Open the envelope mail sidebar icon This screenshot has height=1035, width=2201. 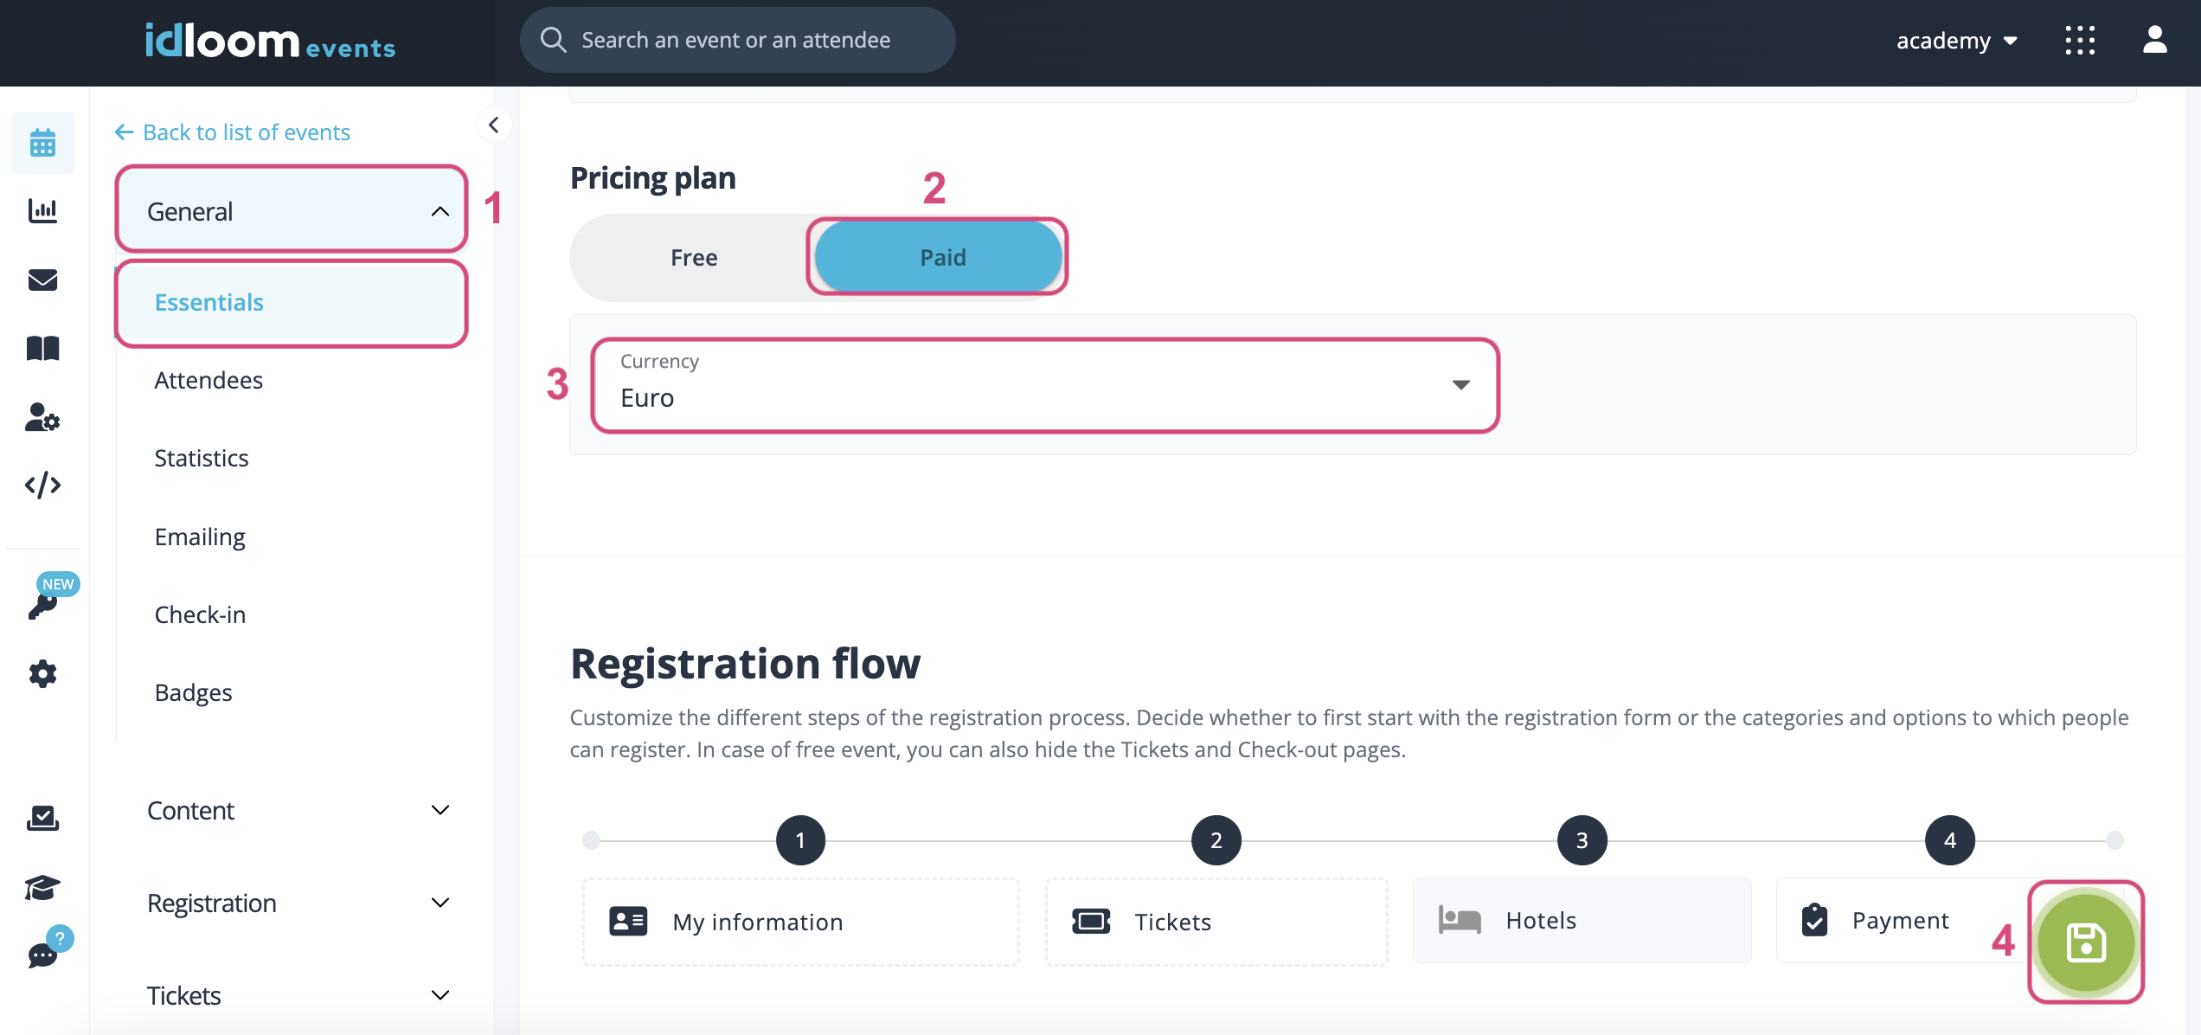[42, 280]
